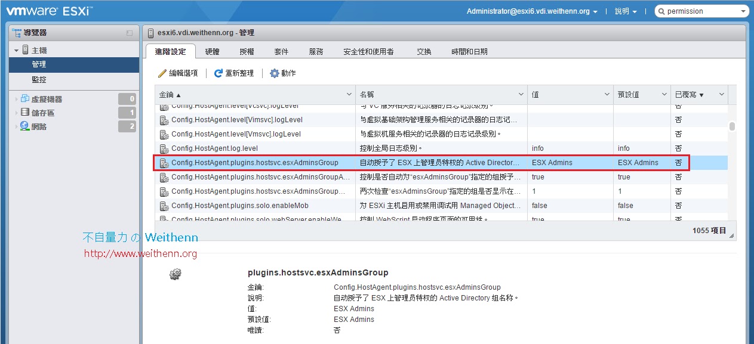
Task: Switch to the Services tab
Action: pos(316,51)
